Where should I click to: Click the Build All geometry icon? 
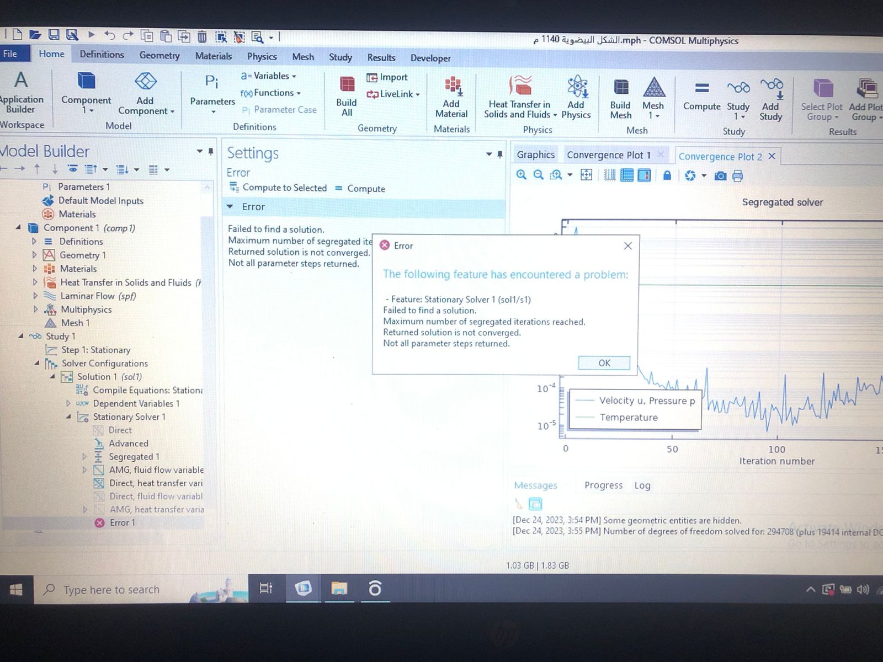347,86
